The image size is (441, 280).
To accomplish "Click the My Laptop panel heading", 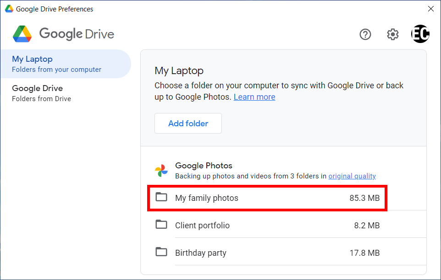I will [179, 71].
